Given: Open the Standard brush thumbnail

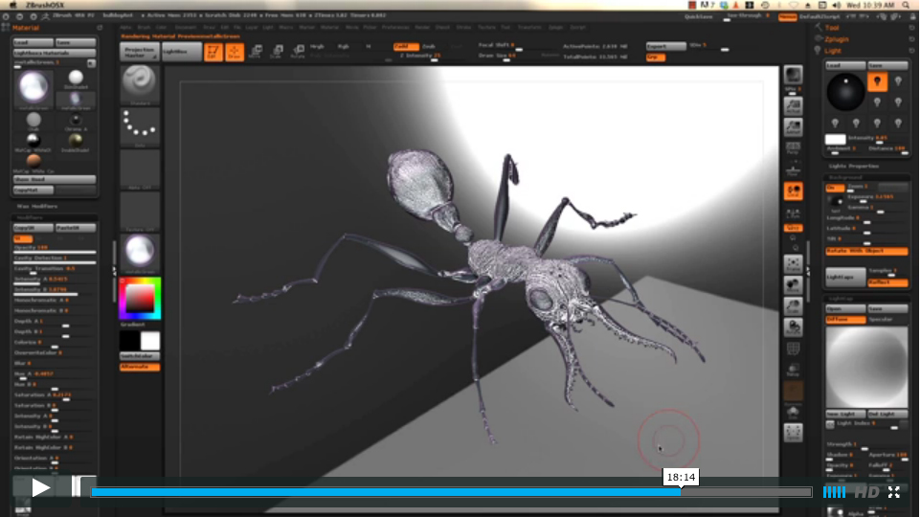Looking at the screenshot, I should click(x=139, y=84).
